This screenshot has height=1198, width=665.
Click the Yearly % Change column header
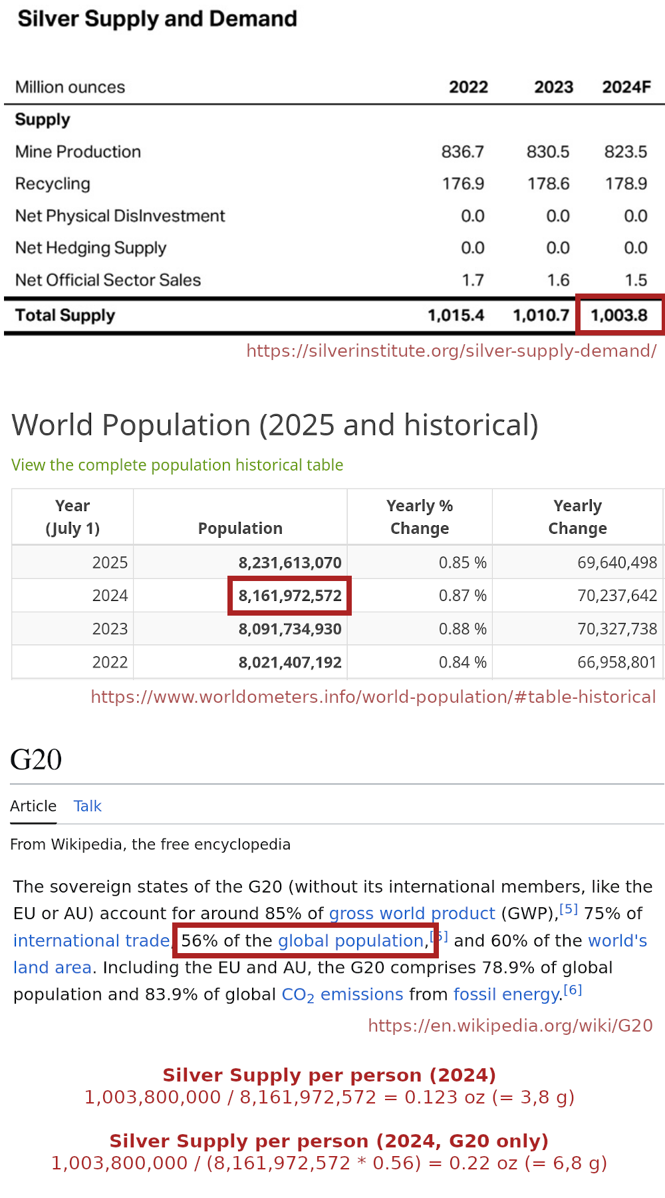pos(420,517)
